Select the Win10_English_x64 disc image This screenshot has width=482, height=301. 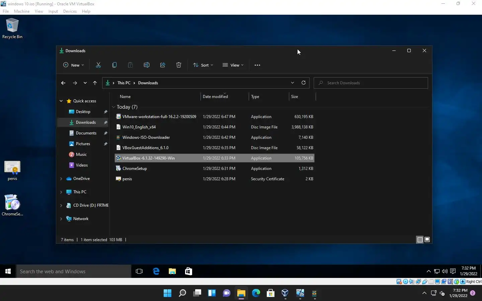[x=215, y=127]
